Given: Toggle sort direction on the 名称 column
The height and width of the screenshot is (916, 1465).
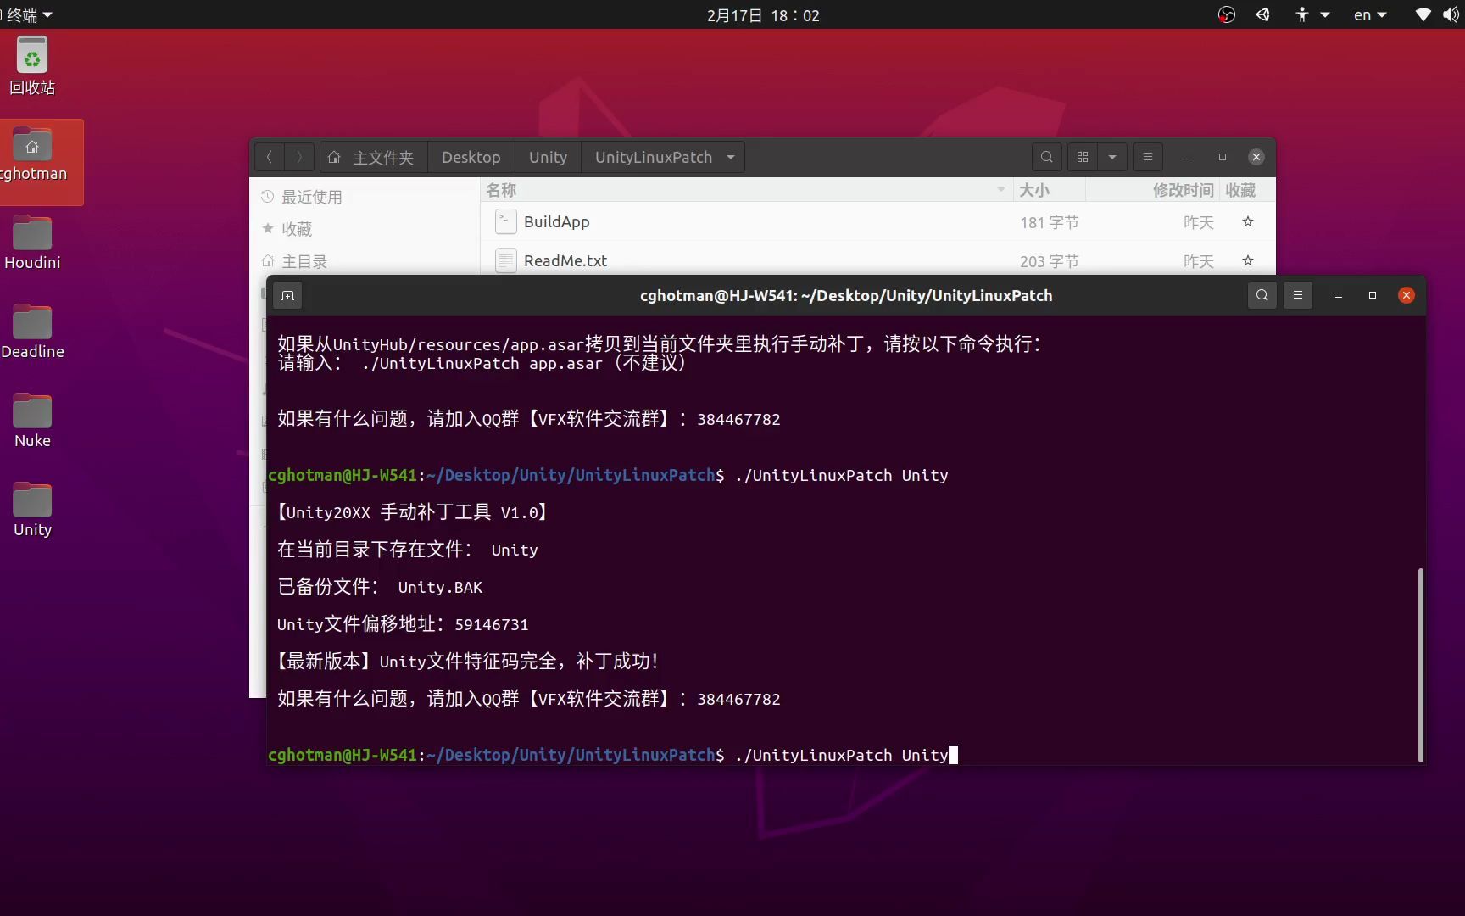Looking at the screenshot, I should (x=1000, y=189).
